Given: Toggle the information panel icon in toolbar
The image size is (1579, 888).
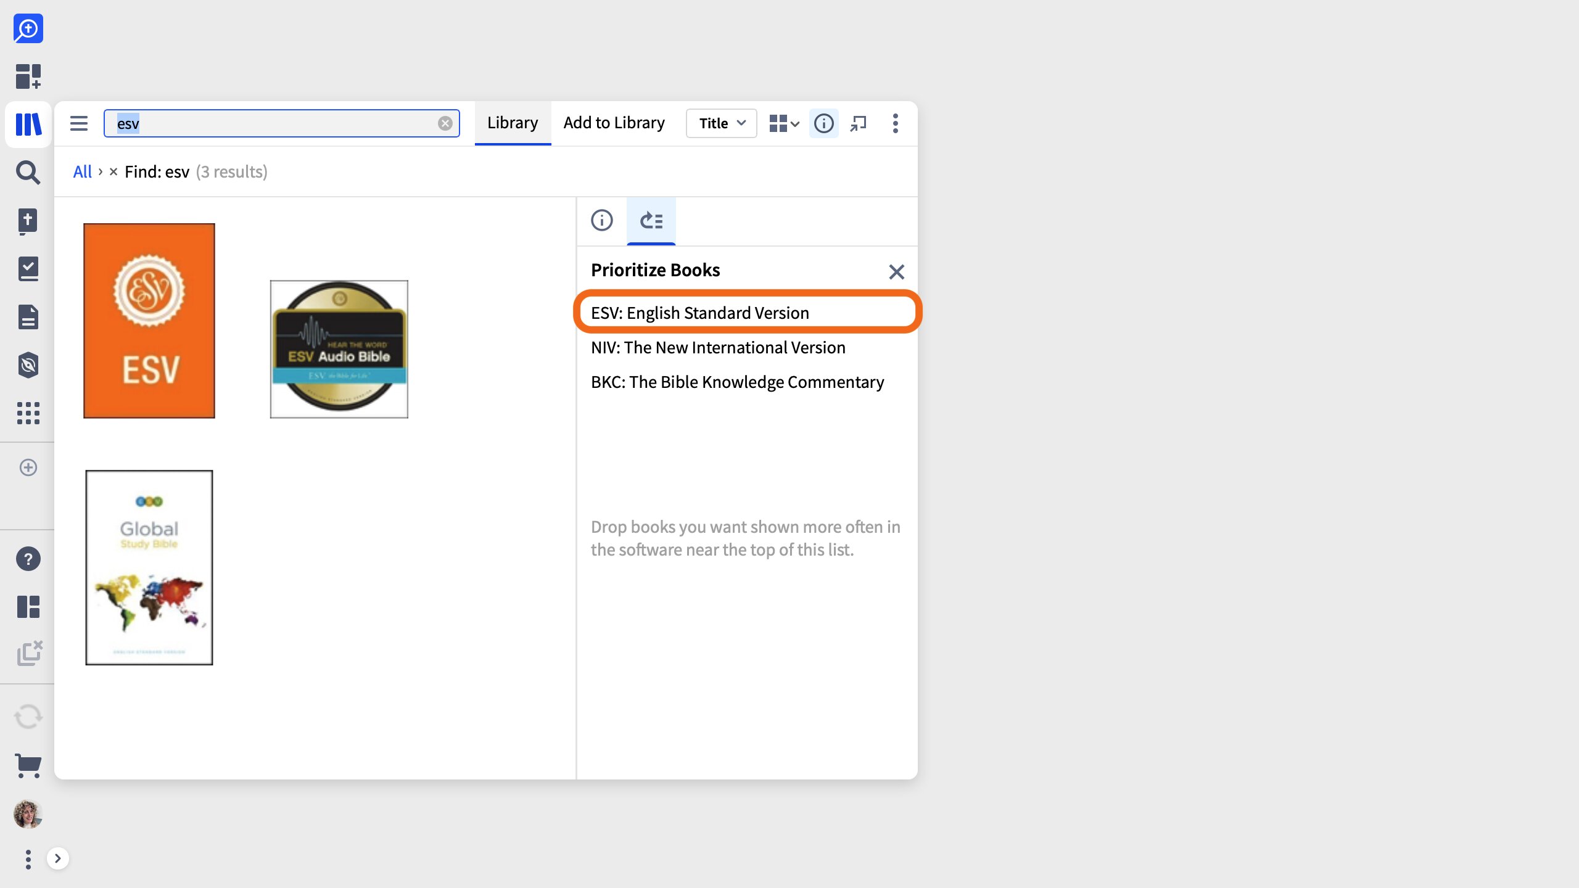Looking at the screenshot, I should pyautogui.click(x=824, y=123).
